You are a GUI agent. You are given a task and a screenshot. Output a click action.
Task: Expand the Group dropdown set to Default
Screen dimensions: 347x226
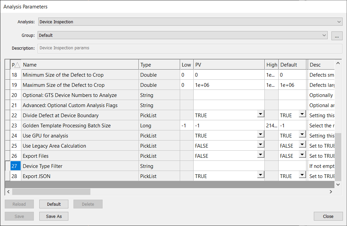[324, 35]
